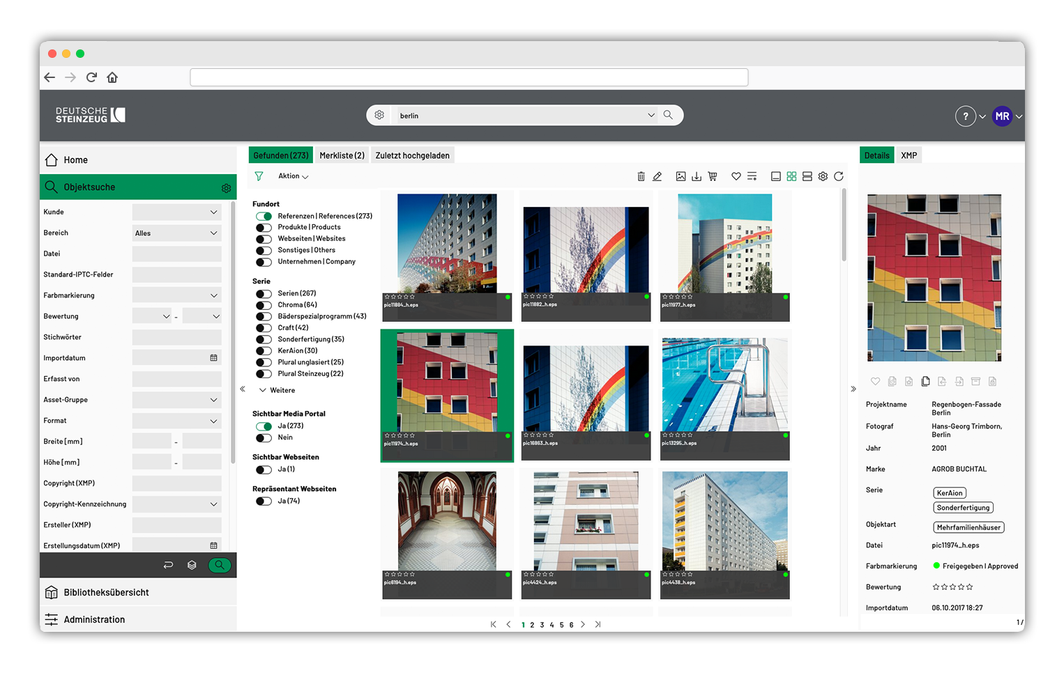Refresh the results list

(x=839, y=176)
